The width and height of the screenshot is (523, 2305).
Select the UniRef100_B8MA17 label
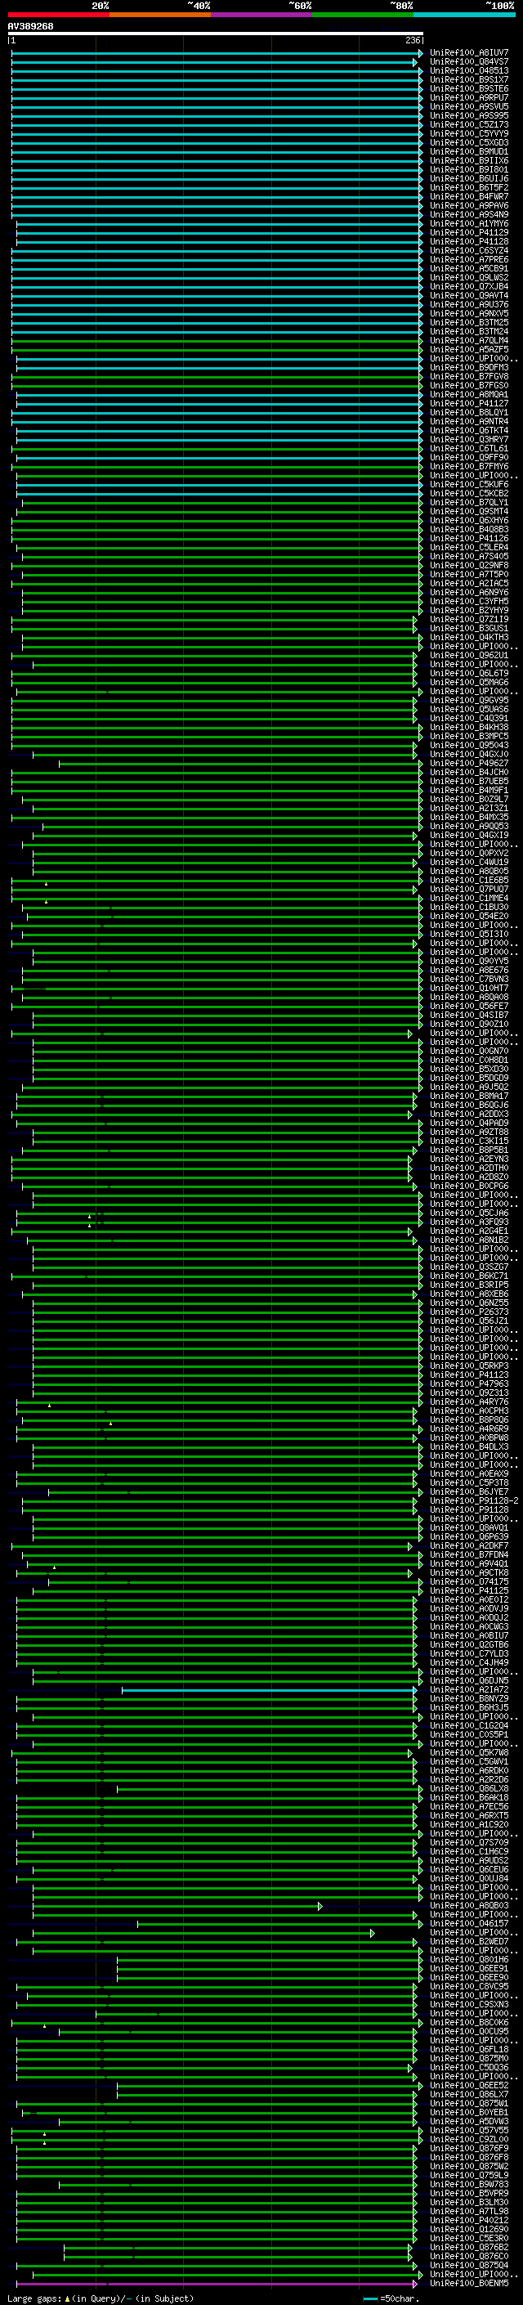point(469,1097)
